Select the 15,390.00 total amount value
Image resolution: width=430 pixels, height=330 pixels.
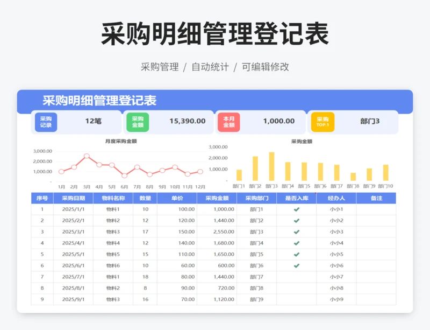click(x=188, y=121)
